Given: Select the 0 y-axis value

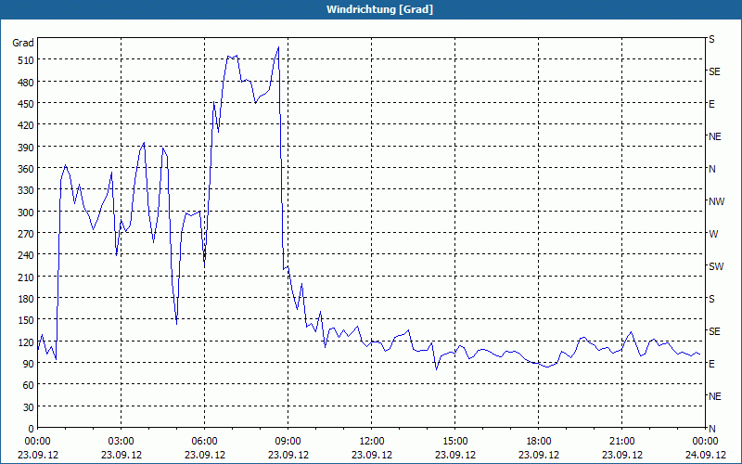Looking at the screenshot, I should [x=32, y=429].
